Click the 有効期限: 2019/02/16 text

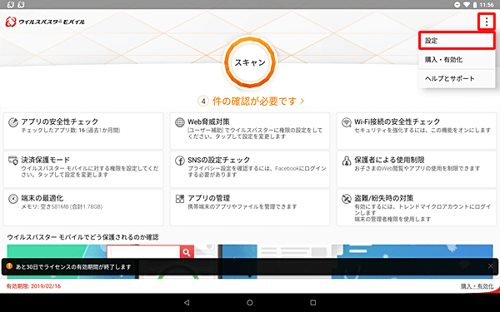click(x=33, y=286)
